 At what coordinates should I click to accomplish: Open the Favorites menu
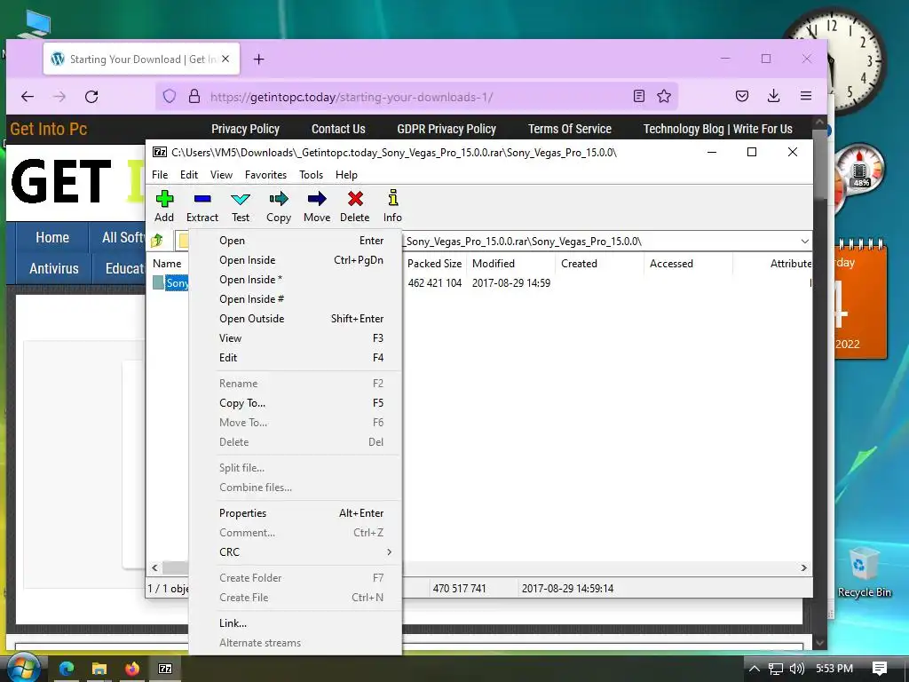point(266,175)
